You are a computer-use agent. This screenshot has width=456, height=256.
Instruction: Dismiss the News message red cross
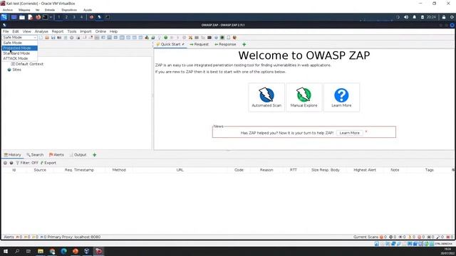pyautogui.click(x=366, y=132)
